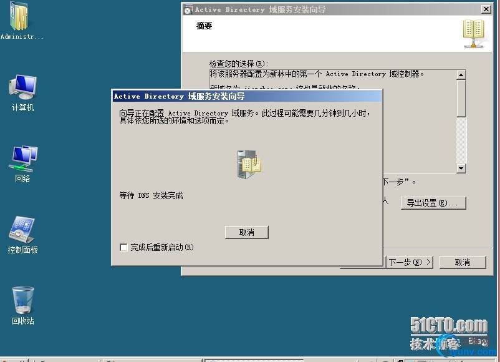Image resolution: width=500 pixels, height=362 pixels.
Task: Click scroll down arrow in summary list
Action: point(461,169)
